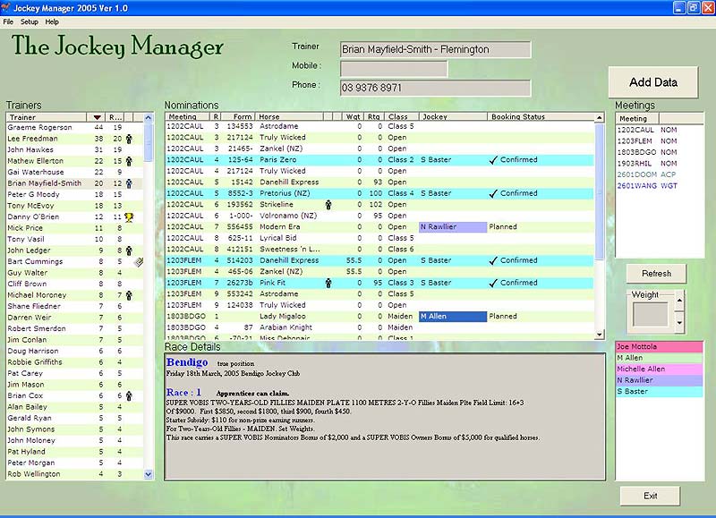Select the pink Joe Mottola jockey swatch
This screenshot has height=518, width=716.
coord(659,346)
